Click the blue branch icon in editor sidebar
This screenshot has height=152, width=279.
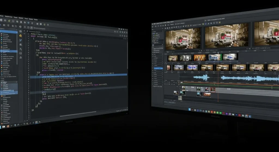coord(21,40)
